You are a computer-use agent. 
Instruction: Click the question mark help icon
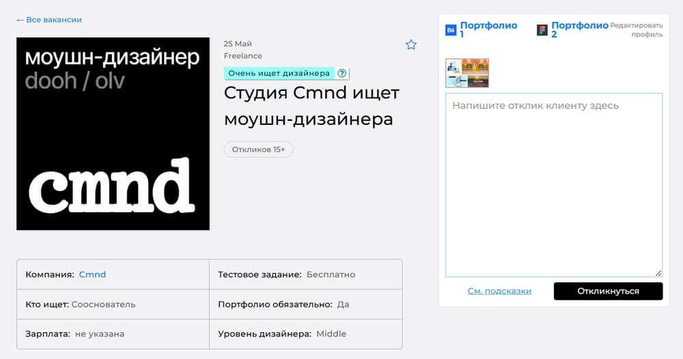pyautogui.click(x=342, y=73)
